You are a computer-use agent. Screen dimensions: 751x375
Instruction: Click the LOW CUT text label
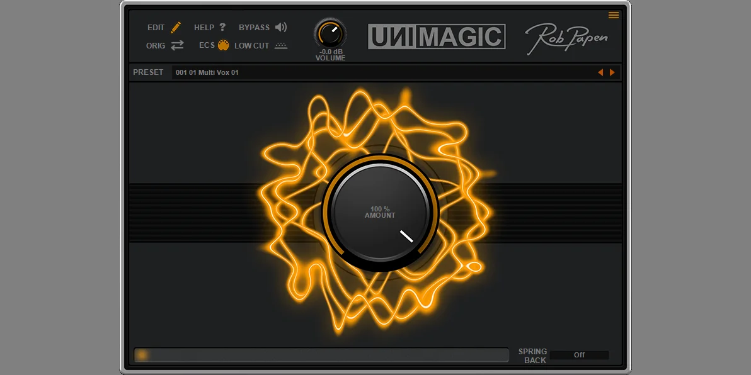click(251, 46)
